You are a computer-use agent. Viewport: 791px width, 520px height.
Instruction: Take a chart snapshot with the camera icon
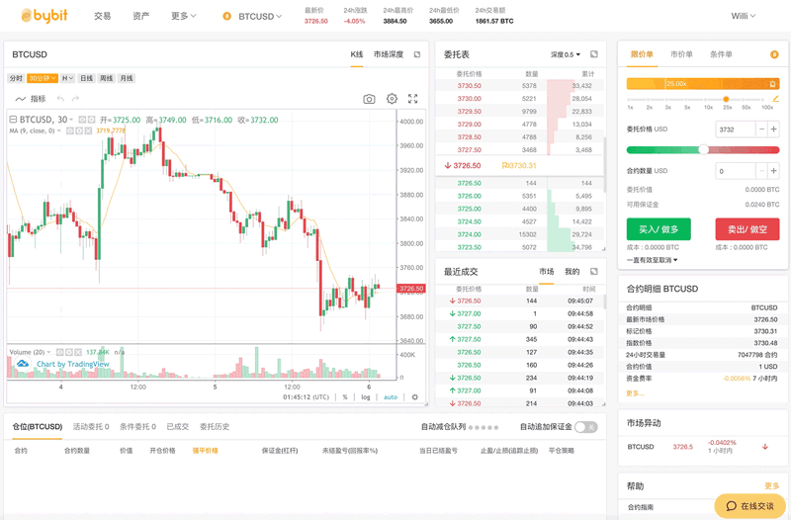[x=369, y=99]
